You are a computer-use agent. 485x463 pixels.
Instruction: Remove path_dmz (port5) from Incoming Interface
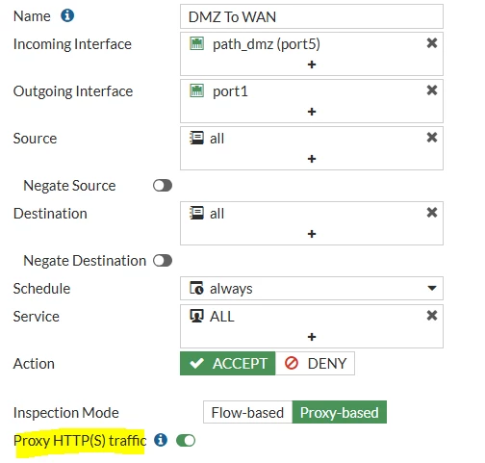pos(432,43)
